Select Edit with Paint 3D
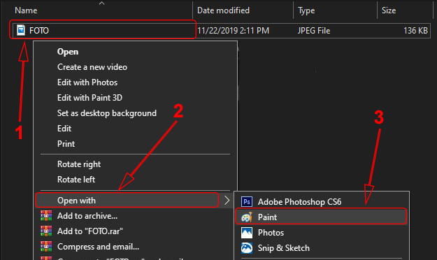This screenshot has height=260, width=437. (x=89, y=98)
